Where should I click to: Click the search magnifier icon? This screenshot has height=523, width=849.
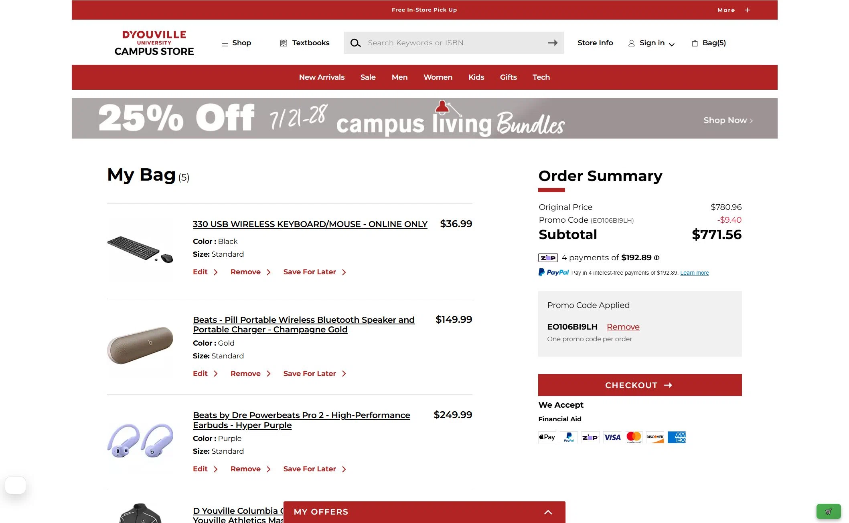coord(355,43)
